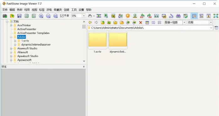
Task: Click move to folder icon
Action: click(x=134, y=22)
